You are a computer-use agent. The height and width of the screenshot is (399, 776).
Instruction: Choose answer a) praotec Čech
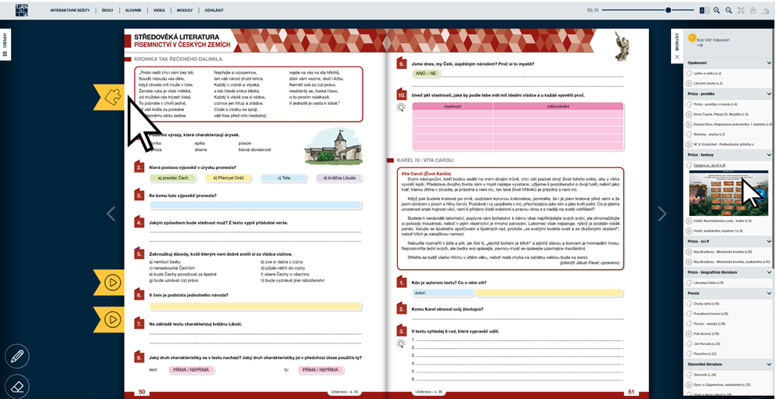(x=172, y=178)
